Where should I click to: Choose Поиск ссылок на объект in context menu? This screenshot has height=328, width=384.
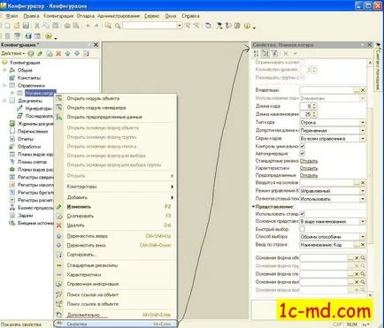(x=116, y=294)
